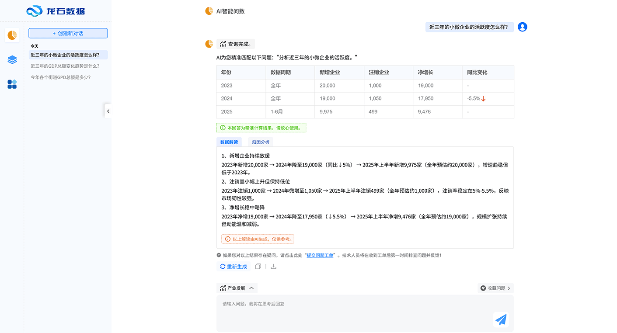This screenshot has width=617, height=333.
Task: Click 重新生成 to regenerate answer
Action: click(234, 267)
